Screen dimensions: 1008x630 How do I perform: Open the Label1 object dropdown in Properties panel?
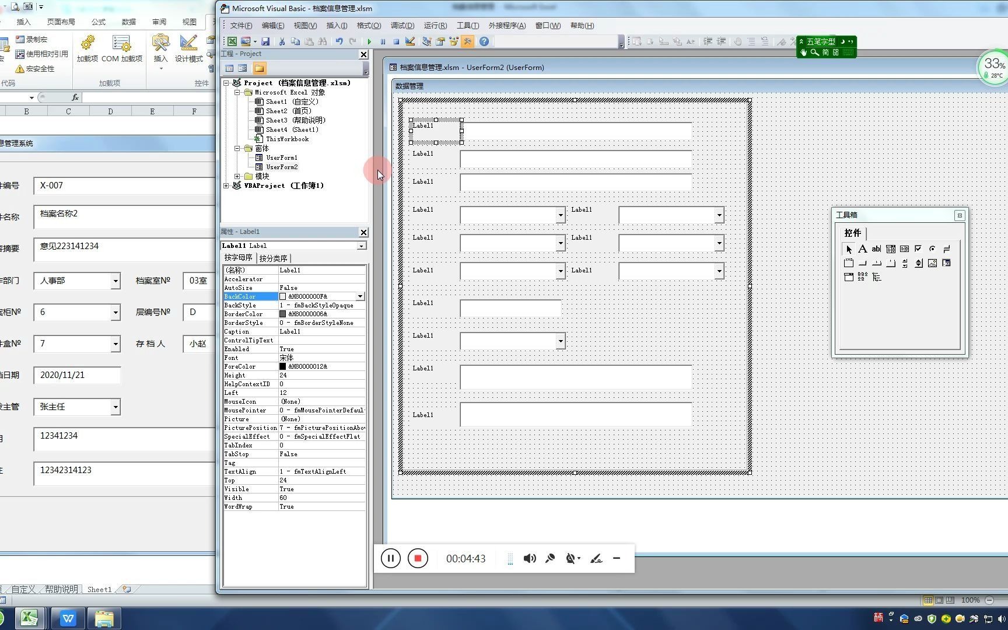(x=362, y=246)
